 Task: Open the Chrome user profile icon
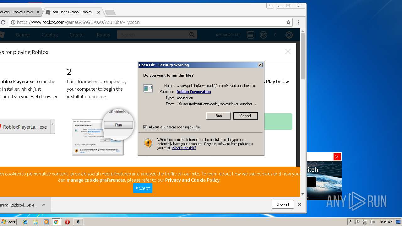(270, 6)
